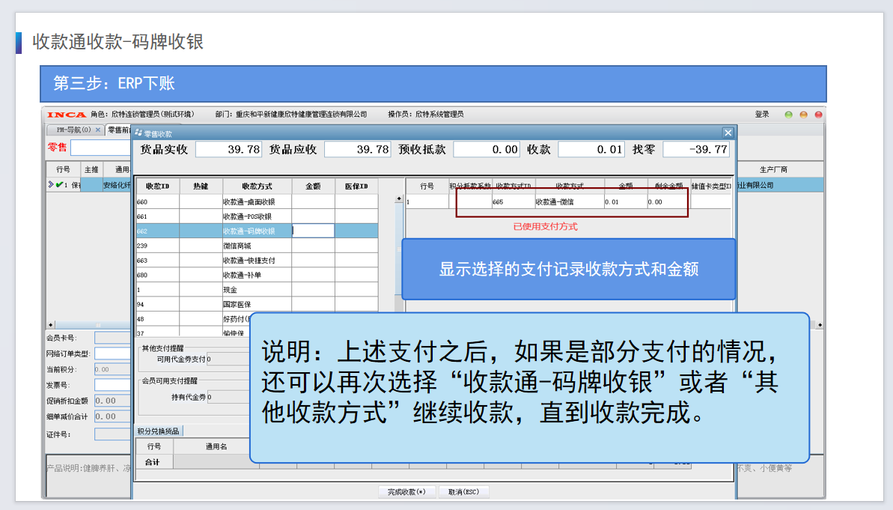Click the 收款方式ID column header

pos(513,186)
